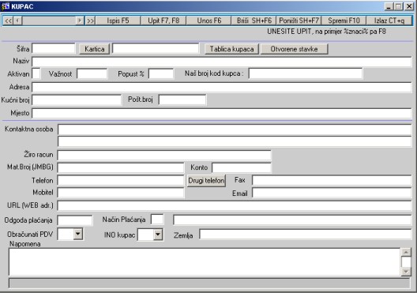The height and width of the screenshot is (293, 417).
Task: Click the Žiro racun input field
Action: click(x=164, y=155)
